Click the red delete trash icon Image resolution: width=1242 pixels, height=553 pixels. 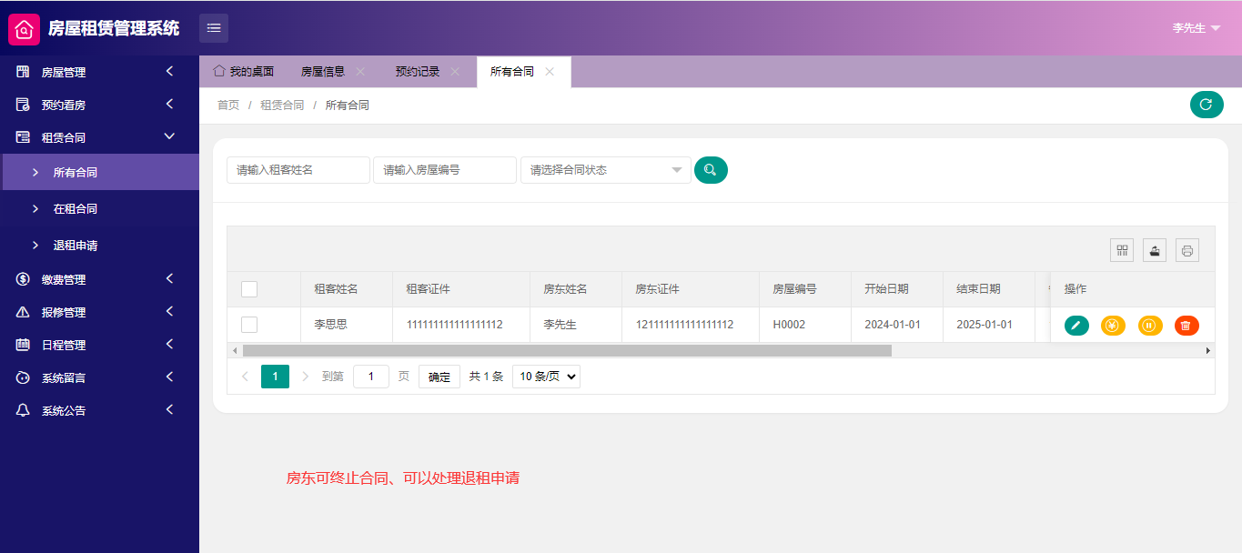(1186, 325)
